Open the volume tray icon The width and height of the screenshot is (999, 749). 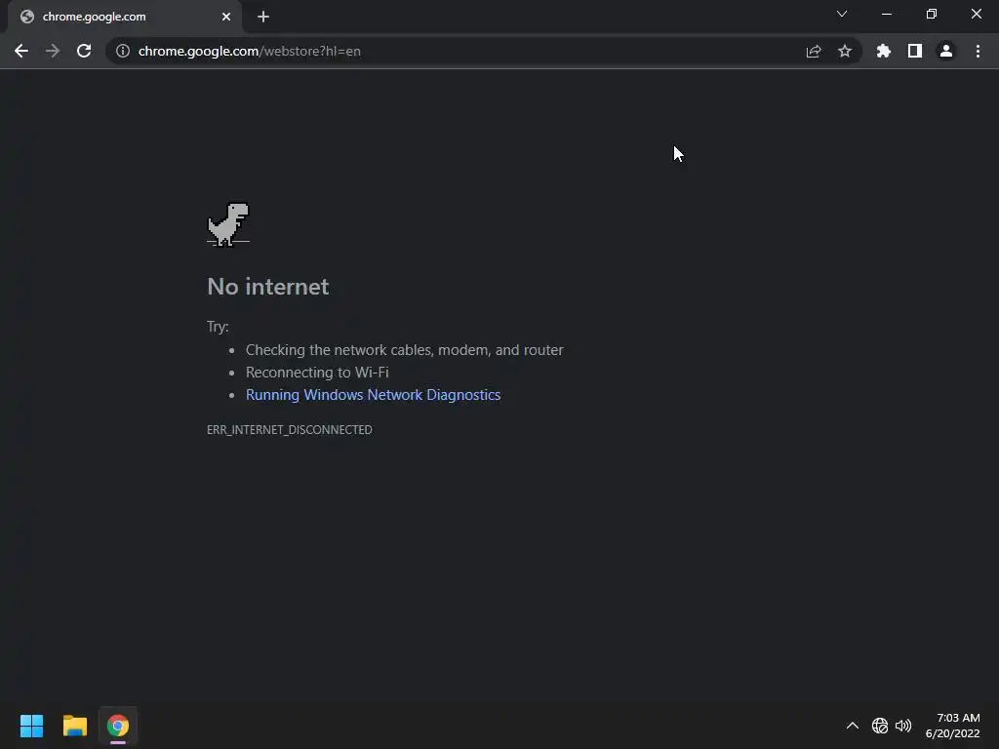pyautogui.click(x=903, y=726)
